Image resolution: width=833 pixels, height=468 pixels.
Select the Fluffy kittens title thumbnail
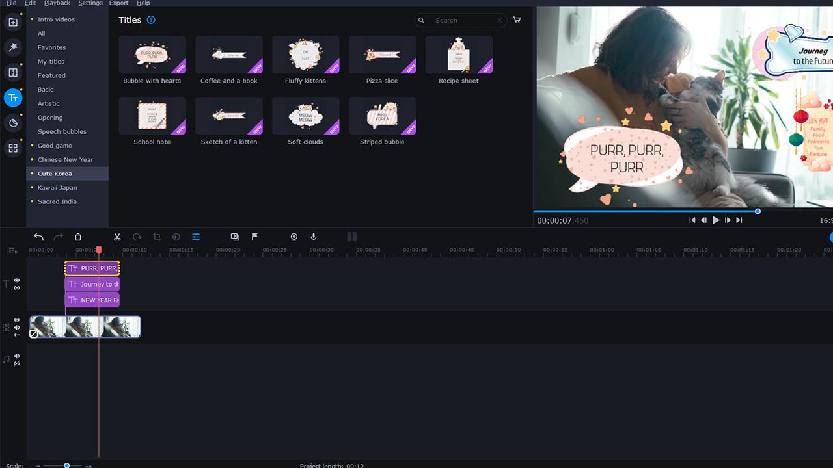click(x=305, y=55)
